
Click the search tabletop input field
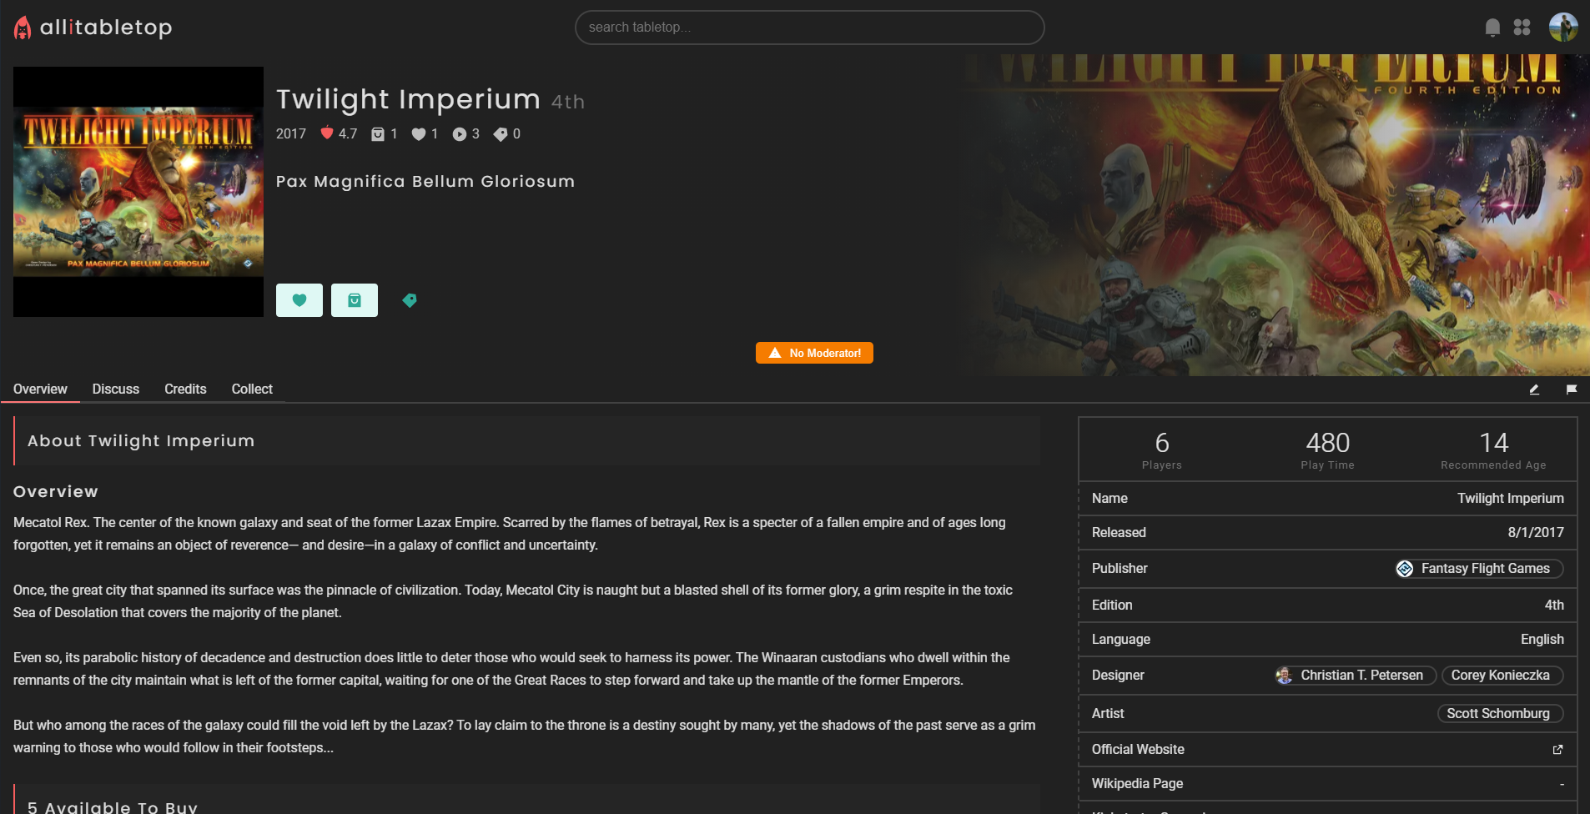click(809, 28)
